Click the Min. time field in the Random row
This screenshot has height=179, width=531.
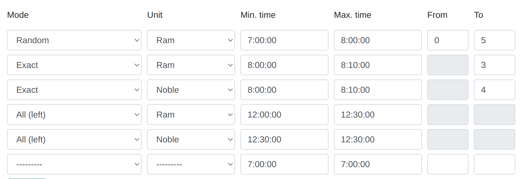(284, 40)
